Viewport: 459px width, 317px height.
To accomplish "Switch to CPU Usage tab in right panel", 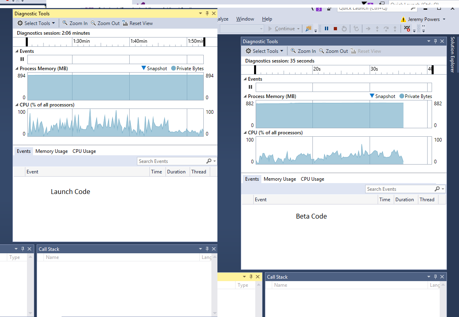I will pyautogui.click(x=312, y=179).
